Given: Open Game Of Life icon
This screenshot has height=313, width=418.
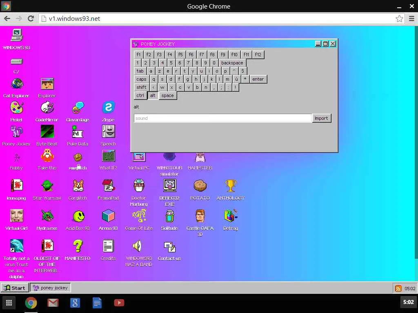Looking at the screenshot, I should (x=139, y=216).
